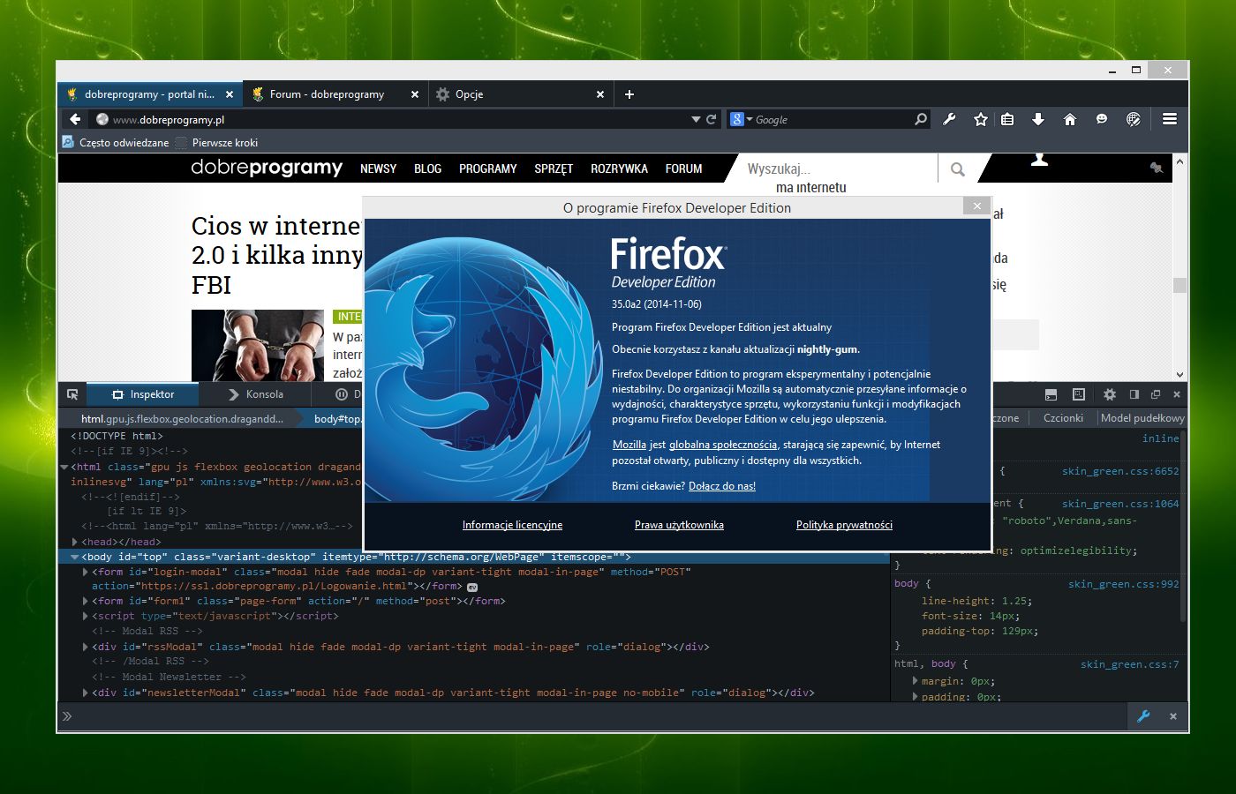Open FORUM in the site navigation

[683, 169]
